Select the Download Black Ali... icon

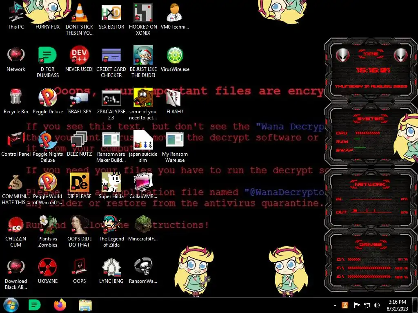point(16,274)
